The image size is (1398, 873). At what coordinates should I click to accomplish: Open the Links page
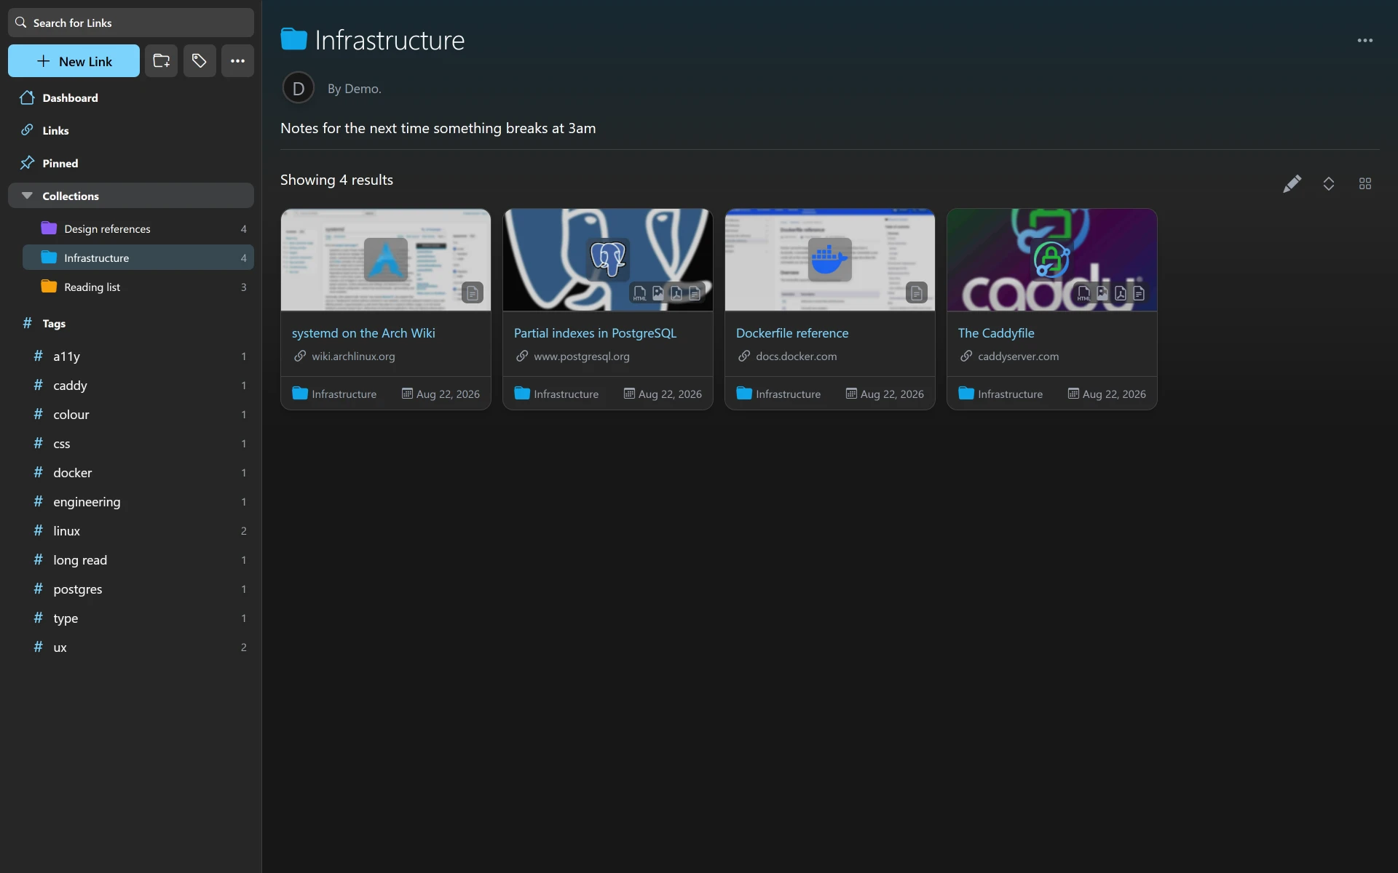coord(131,130)
